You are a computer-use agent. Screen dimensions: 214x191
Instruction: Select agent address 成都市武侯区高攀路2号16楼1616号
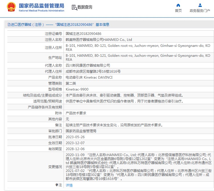pos(93,72)
